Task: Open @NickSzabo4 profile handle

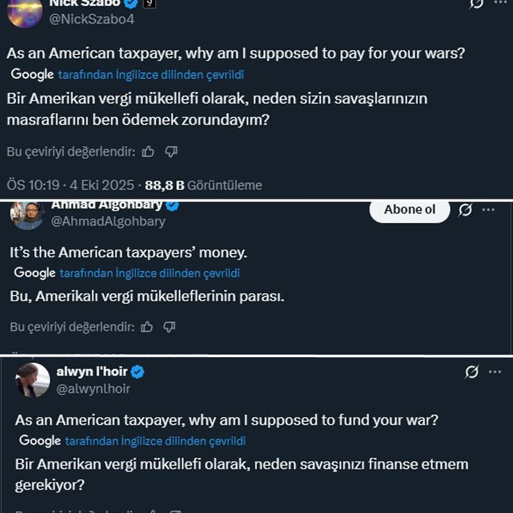Action: click(x=92, y=19)
